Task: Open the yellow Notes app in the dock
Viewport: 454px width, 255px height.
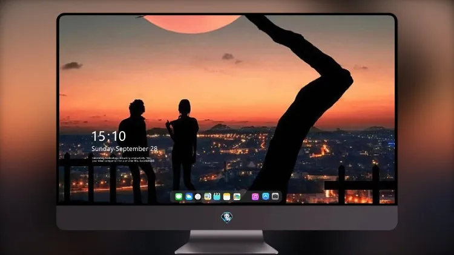Action: tap(227, 196)
